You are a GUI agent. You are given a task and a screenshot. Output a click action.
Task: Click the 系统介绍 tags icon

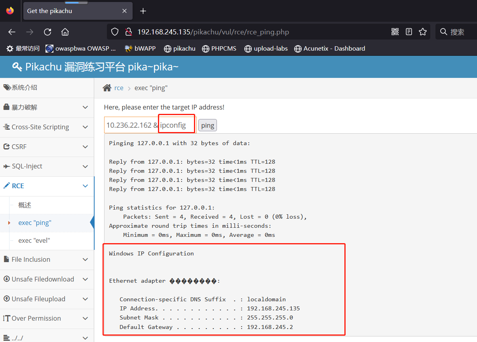coord(7,87)
